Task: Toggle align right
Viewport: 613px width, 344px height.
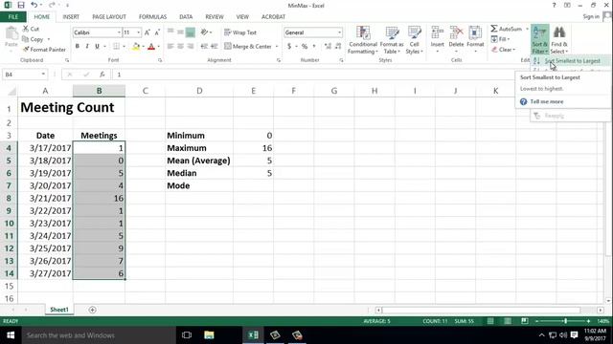Action: coord(191,47)
